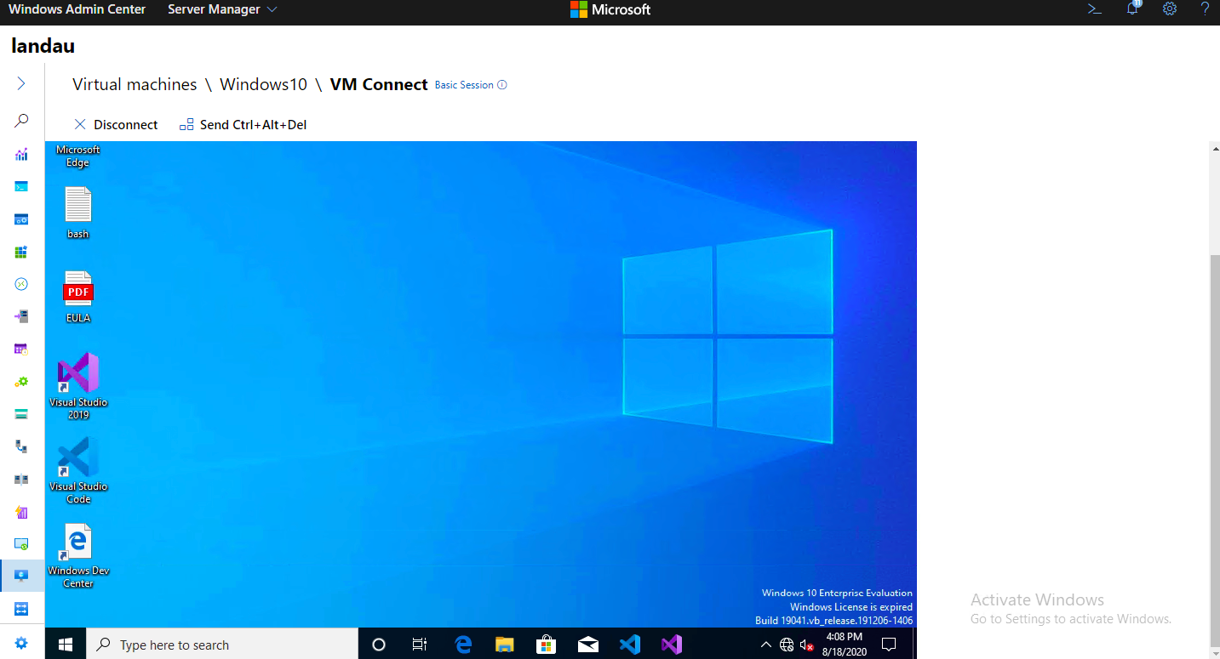Expand the tools sidebar with the chevron
The image size is (1220, 659).
click(21, 83)
